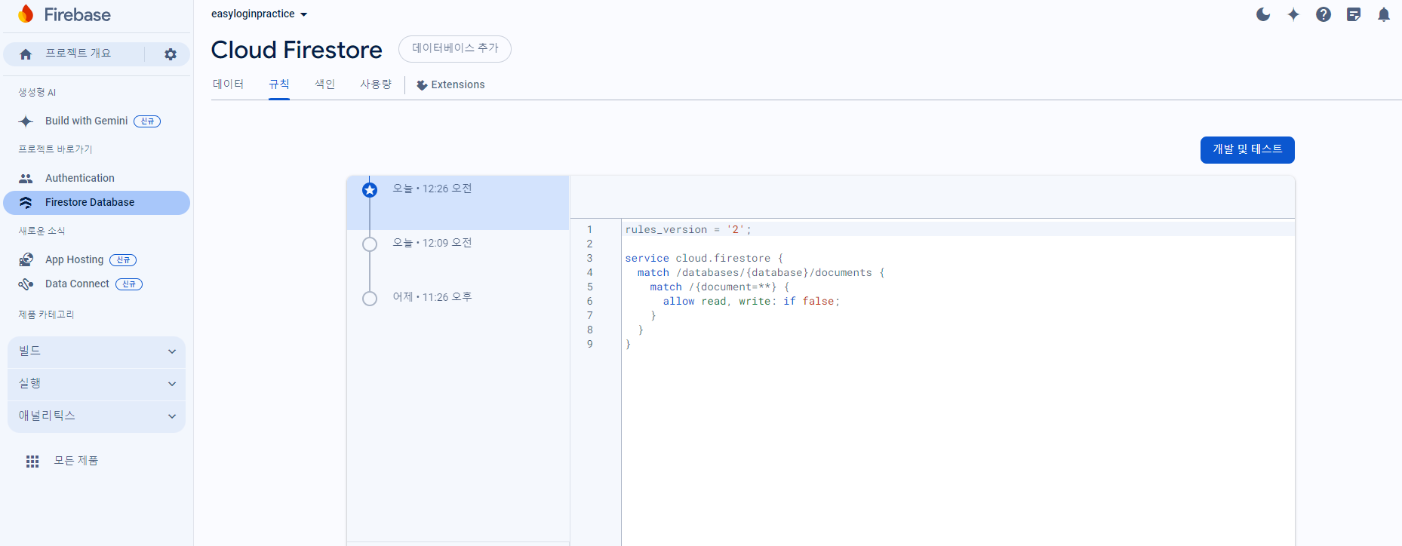Expand the 애널리틱스 category
Screen dimensions: 1402x546
[x=97, y=416]
